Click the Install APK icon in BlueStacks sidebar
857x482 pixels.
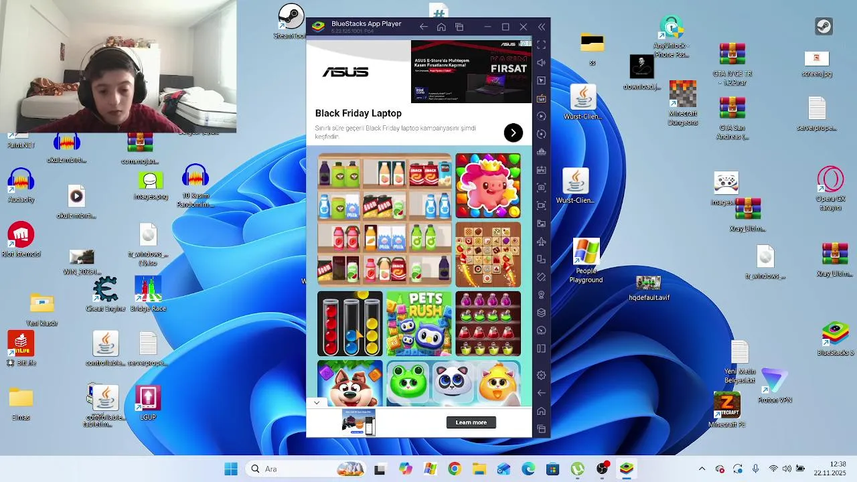(x=541, y=170)
